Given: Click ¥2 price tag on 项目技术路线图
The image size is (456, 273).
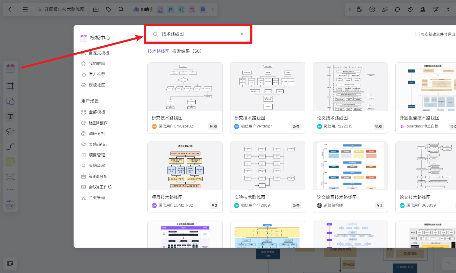Looking at the screenshot, I should pyautogui.click(x=214, y=205).
